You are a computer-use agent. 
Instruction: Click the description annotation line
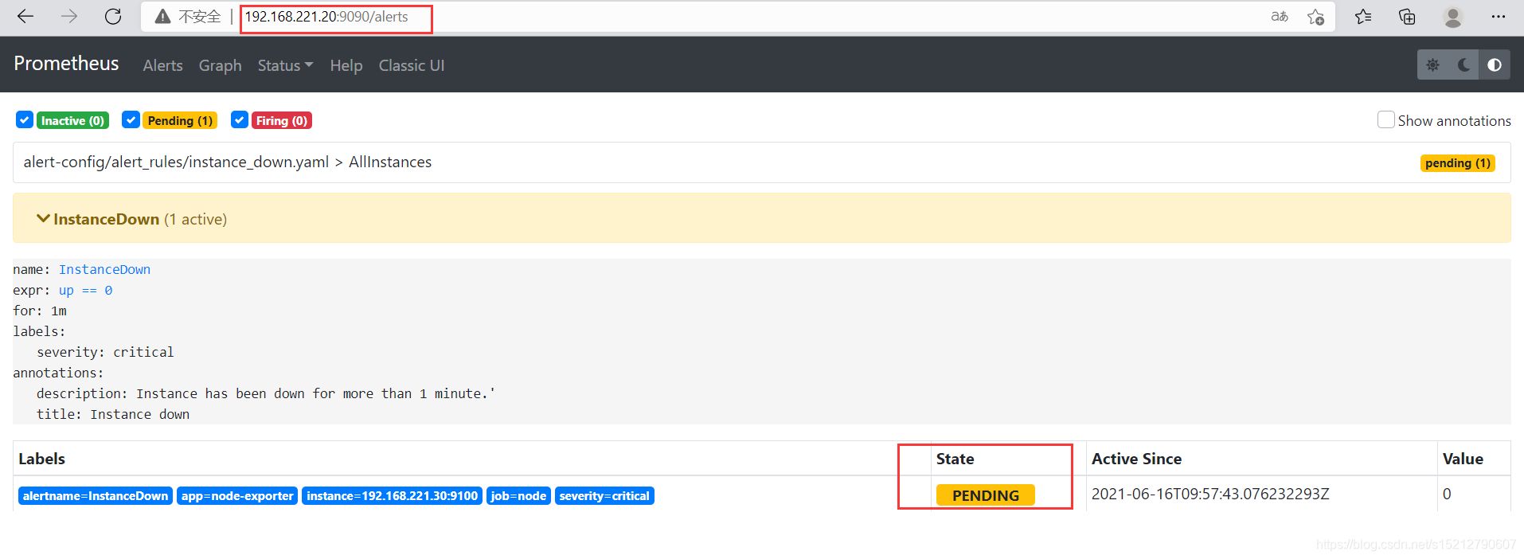click(266, 393)
